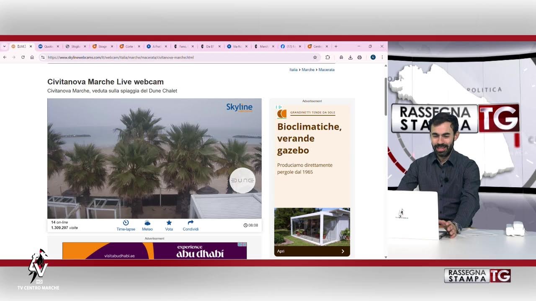Click the Vota label
536x301 pixels.
pos(169,229)
